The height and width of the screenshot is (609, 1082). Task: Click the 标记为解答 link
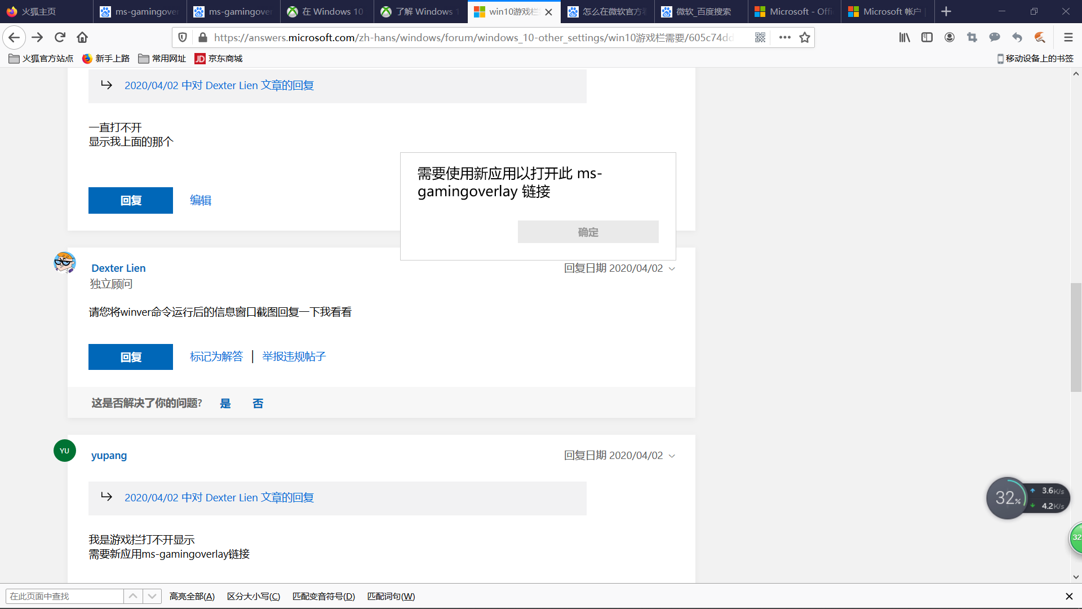click(216, 356)
